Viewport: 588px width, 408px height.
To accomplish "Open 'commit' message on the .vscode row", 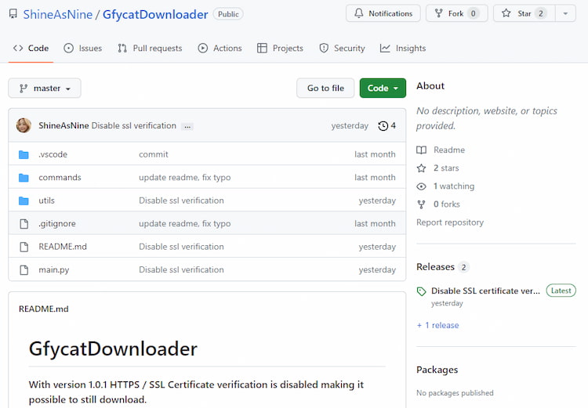I will click(x=154, y=154).
